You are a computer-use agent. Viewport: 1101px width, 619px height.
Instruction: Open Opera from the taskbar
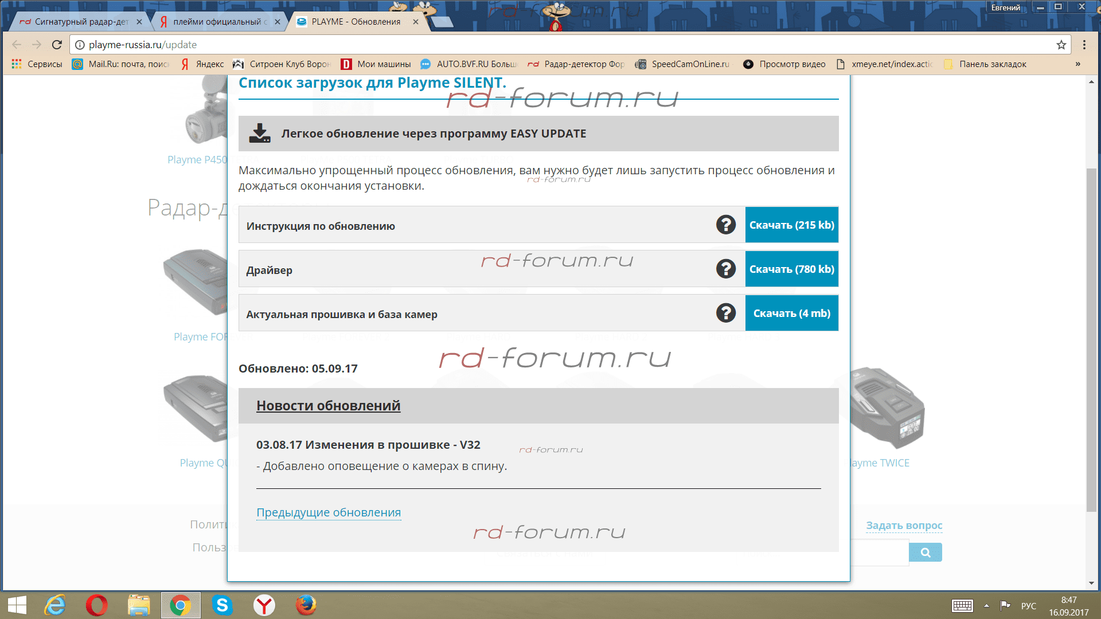(x=96, y=605)
